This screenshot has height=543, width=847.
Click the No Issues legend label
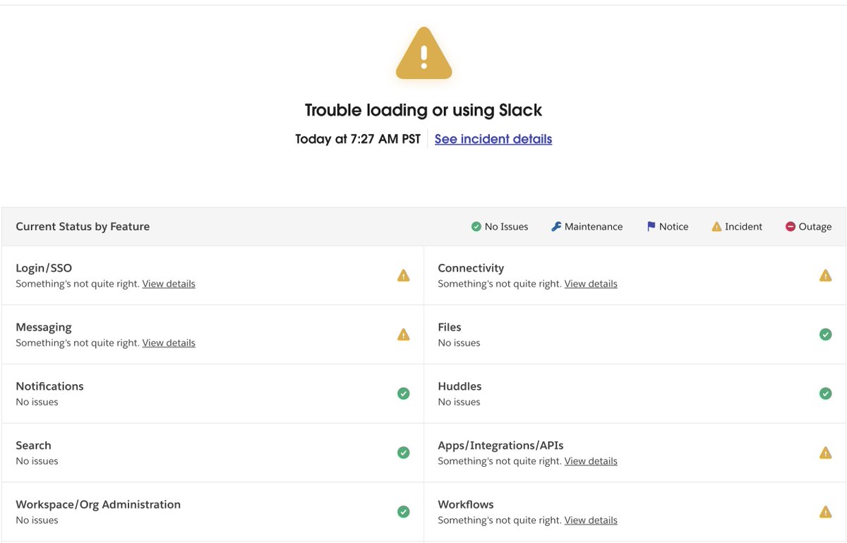[506, 227]
